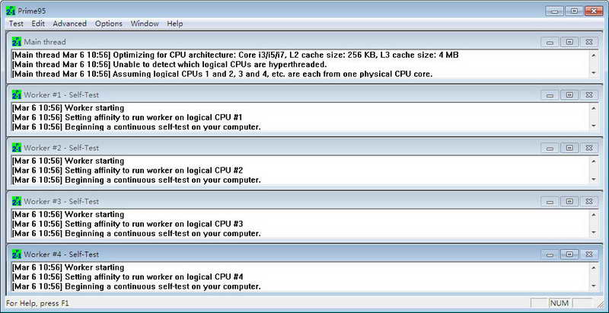Click scroll up arrow in Worker #4 log
Image resolution: width=609 pixels, height=313 pixels.
(594, 267)
